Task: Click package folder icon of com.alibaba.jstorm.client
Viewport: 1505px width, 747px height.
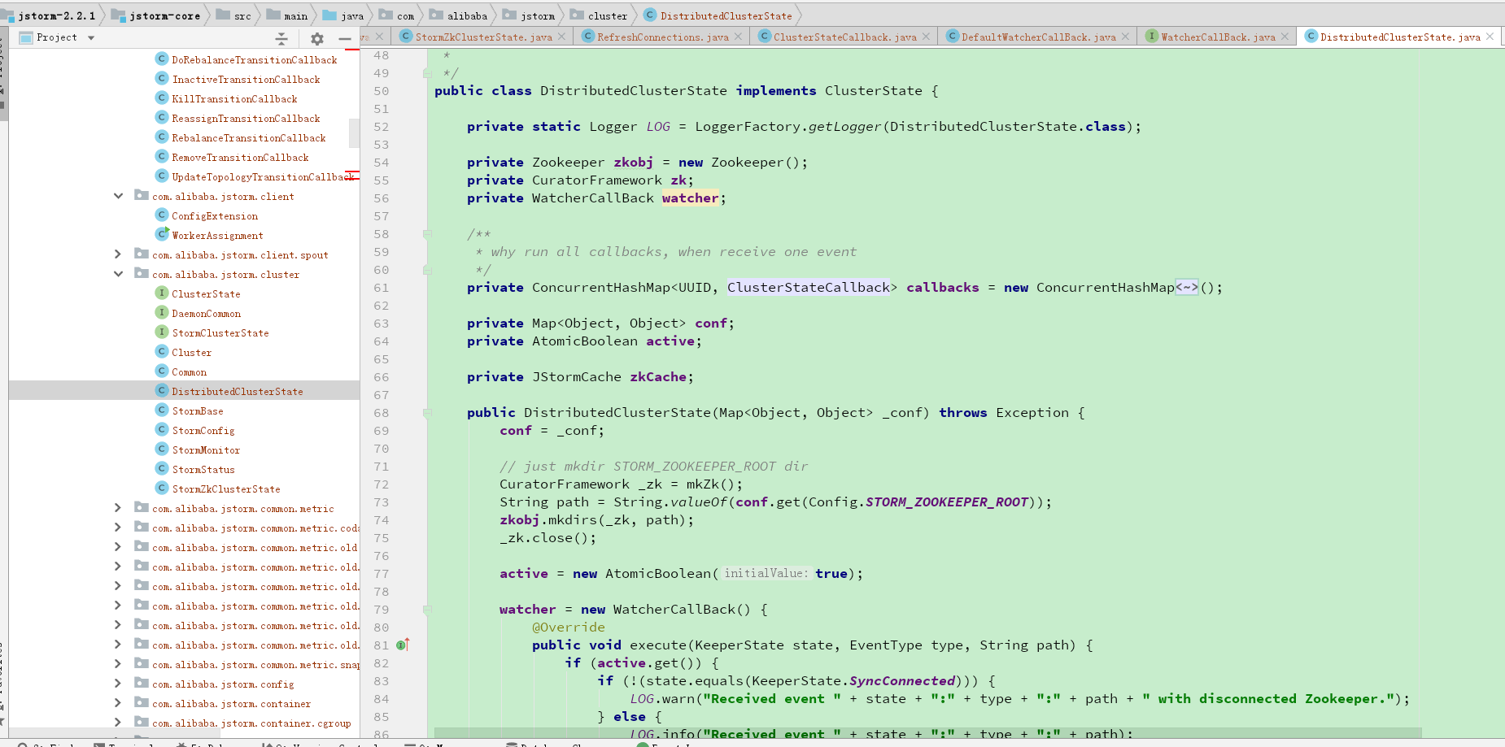Action: (x=142, y=196)
